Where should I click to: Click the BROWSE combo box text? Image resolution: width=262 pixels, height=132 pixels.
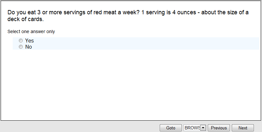point(192,128)
